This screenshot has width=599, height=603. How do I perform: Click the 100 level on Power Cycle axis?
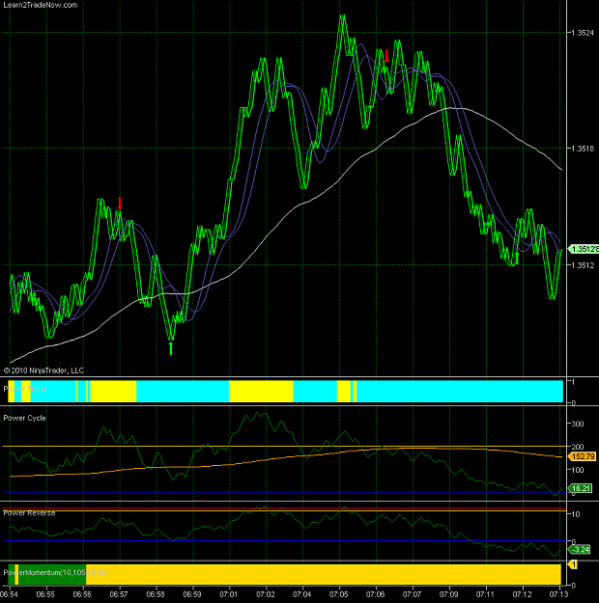[578, 470]
